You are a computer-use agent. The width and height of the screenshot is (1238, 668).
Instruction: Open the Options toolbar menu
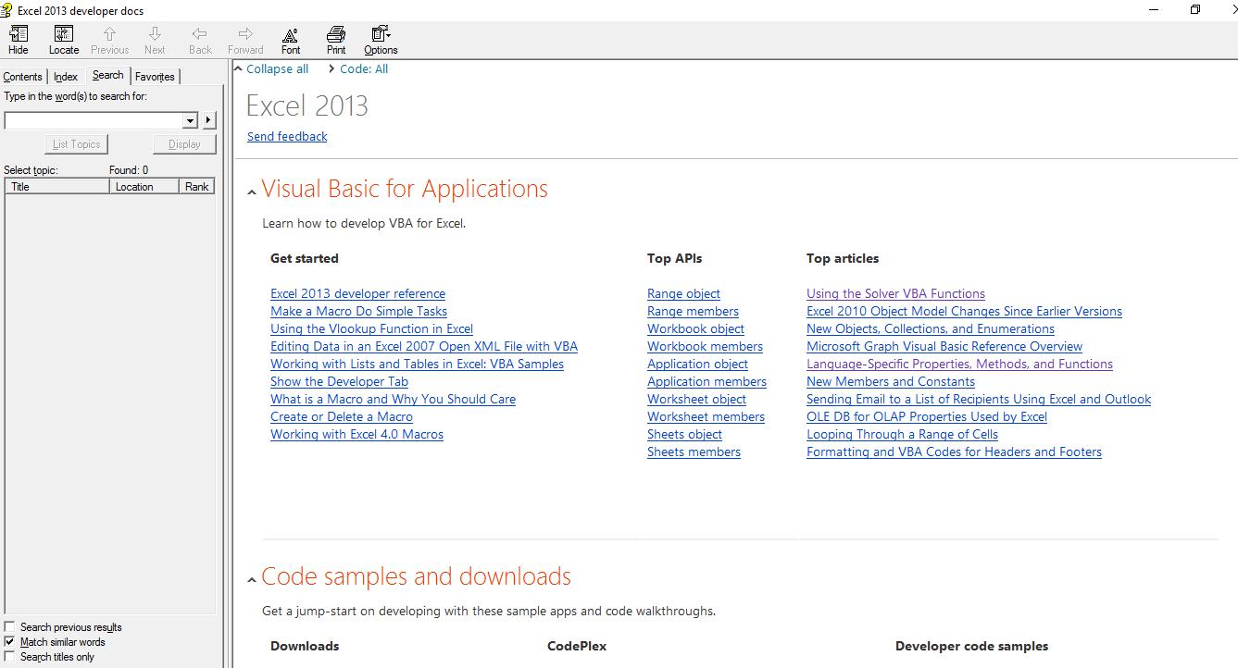click(x=381, y=40)
